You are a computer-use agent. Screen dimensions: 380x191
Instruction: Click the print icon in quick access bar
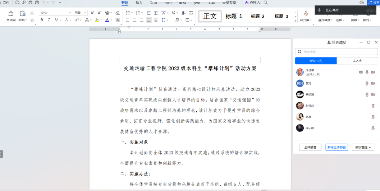pyautogui.click(x=30, y=3)
